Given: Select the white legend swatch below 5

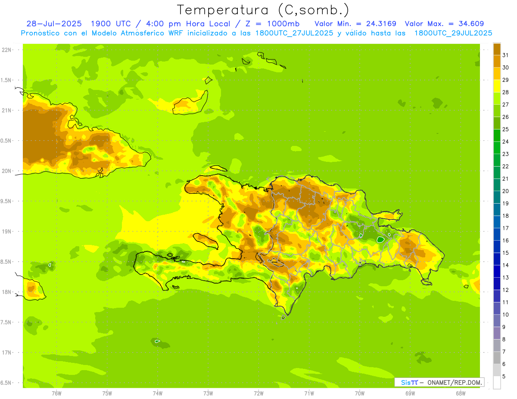Looking at the screenshot, I should pos(497,382).
